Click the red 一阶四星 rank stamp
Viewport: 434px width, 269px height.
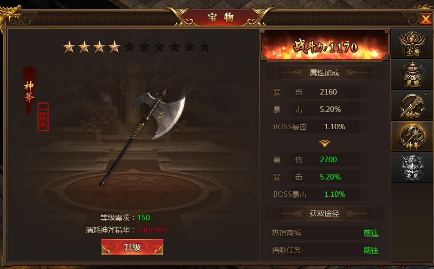pyautogui.click(x=43, y=116)
